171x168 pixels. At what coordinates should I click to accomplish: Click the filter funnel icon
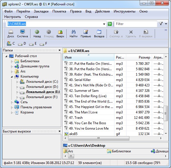161,24
